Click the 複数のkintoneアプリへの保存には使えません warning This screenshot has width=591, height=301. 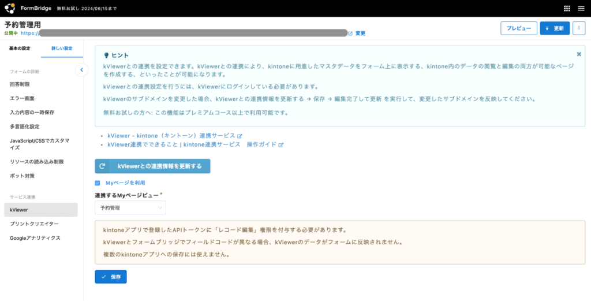point(167,254)
